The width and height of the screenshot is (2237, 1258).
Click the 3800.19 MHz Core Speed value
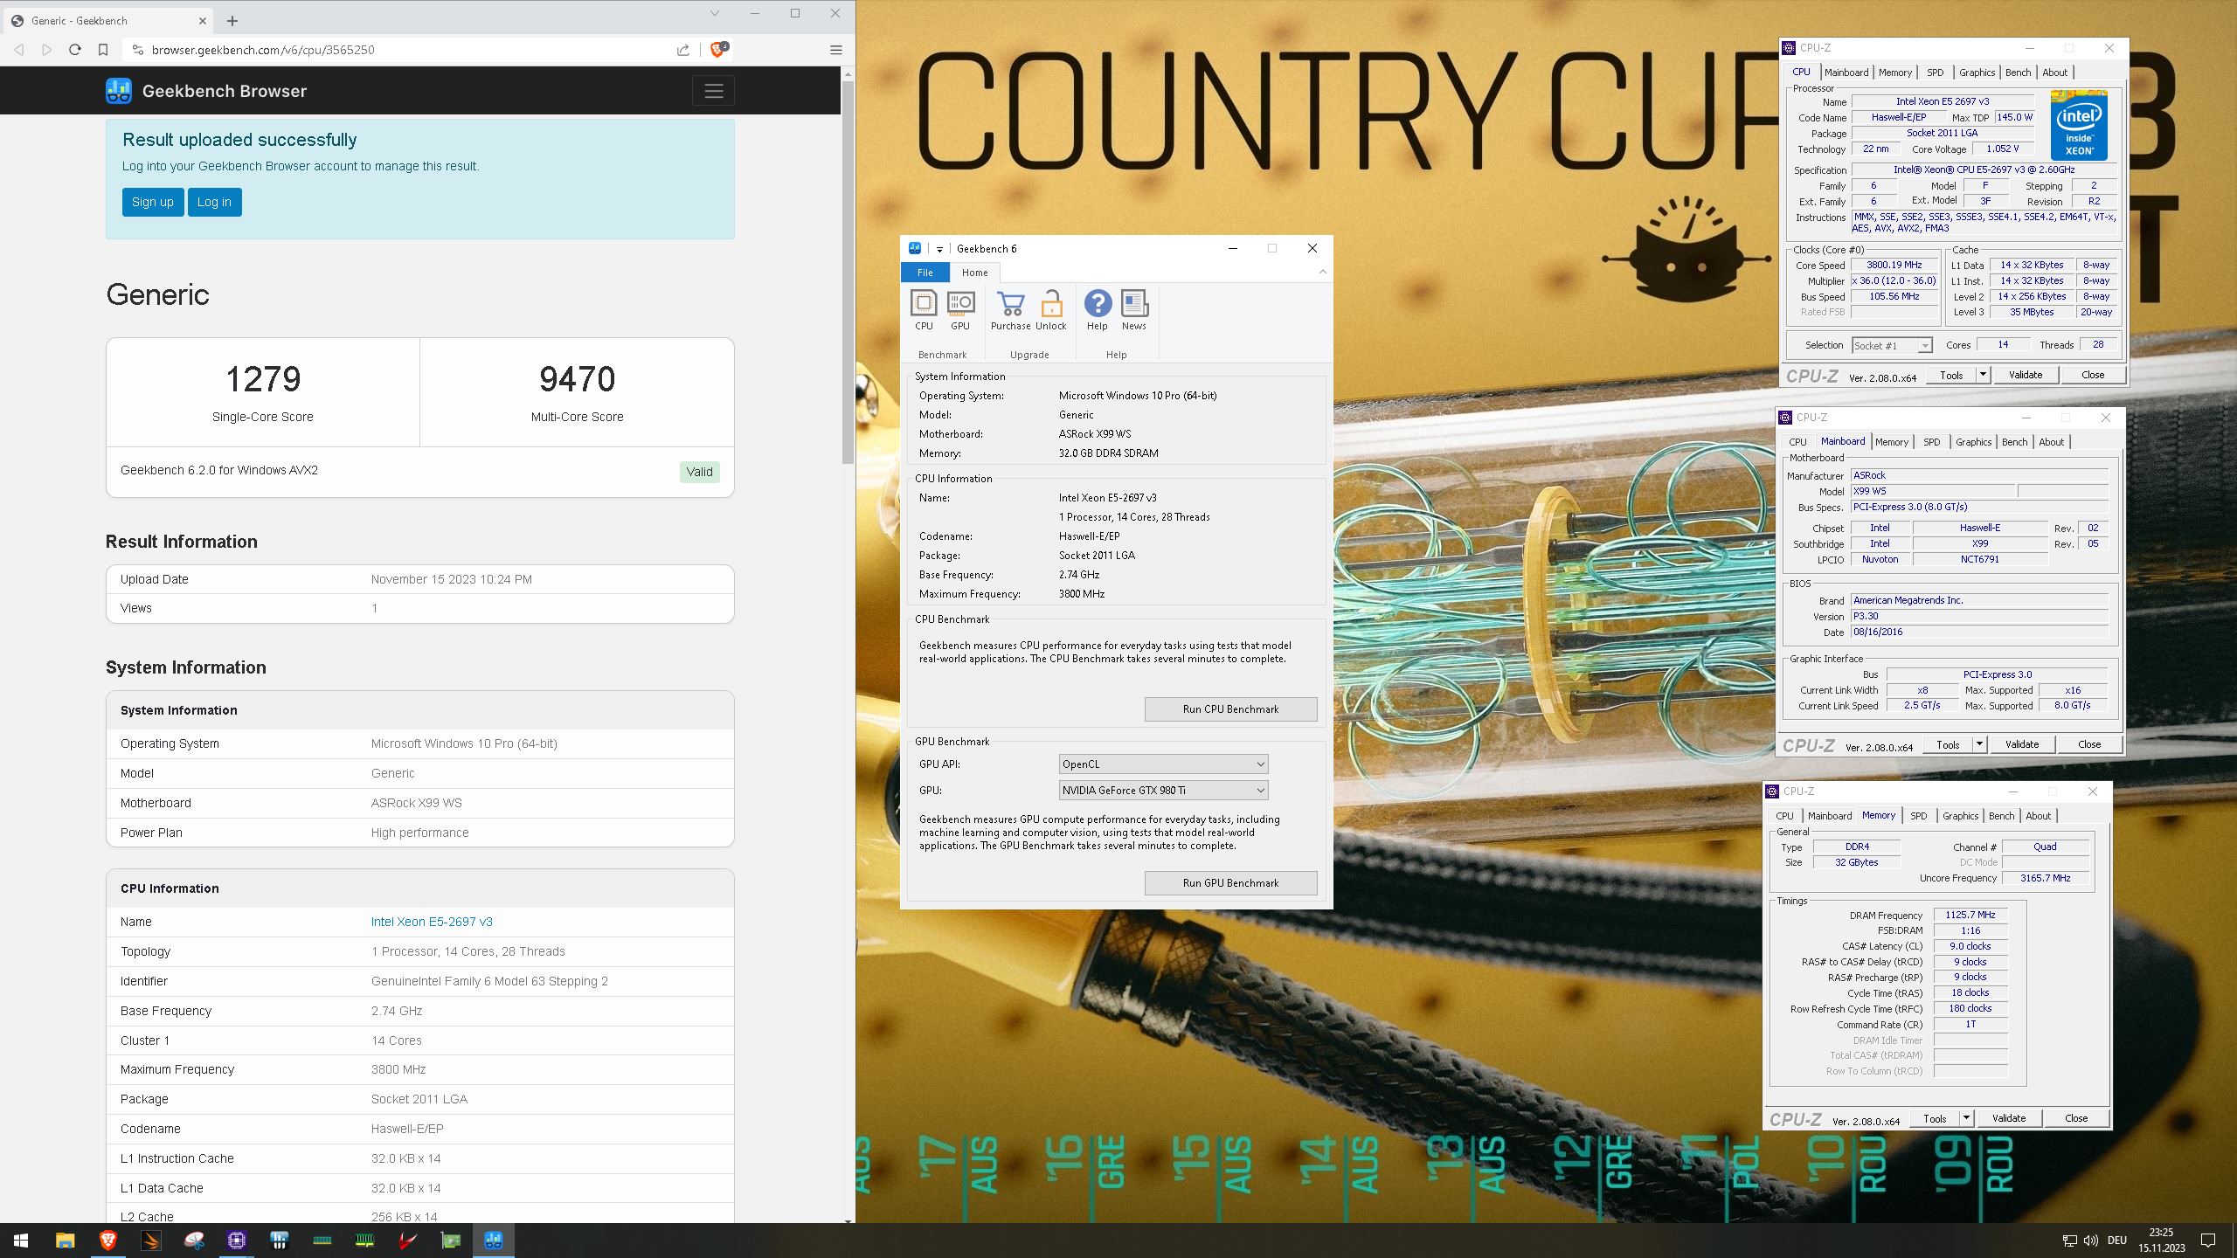click(x=1894, y=265)
